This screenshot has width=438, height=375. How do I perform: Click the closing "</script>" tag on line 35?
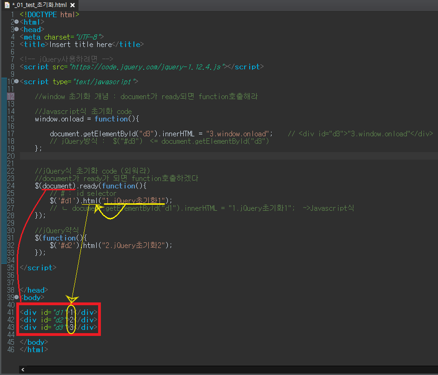click(38, 268)
